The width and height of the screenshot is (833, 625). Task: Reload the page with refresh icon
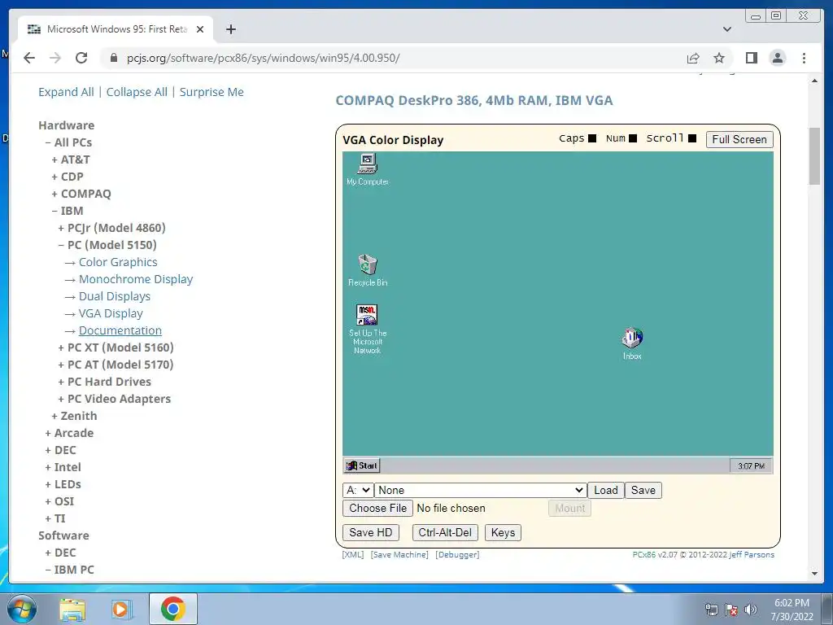[x=81, y=58]
